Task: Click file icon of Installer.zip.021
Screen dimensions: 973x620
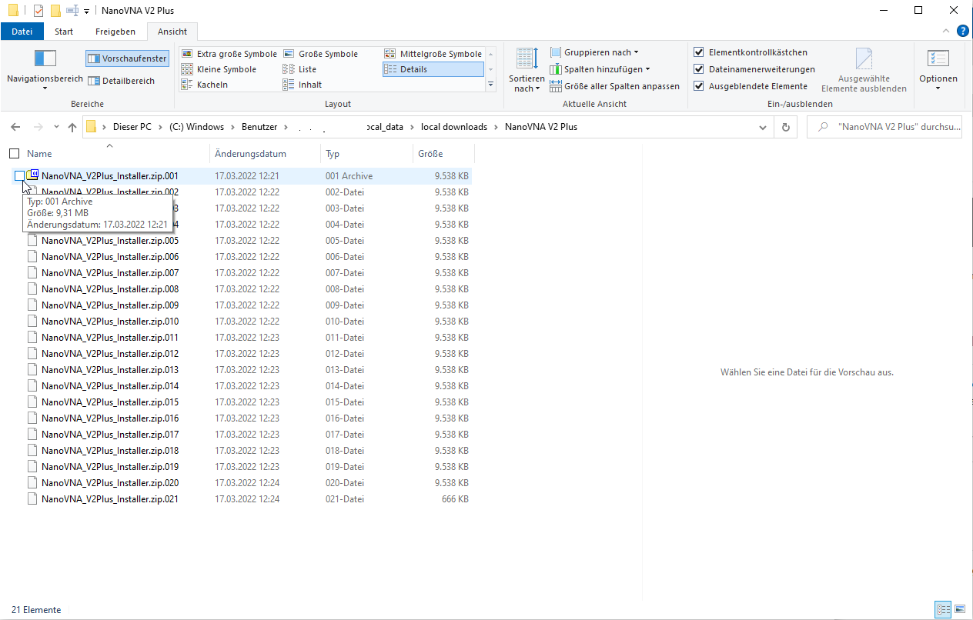Action: (32, 499)
